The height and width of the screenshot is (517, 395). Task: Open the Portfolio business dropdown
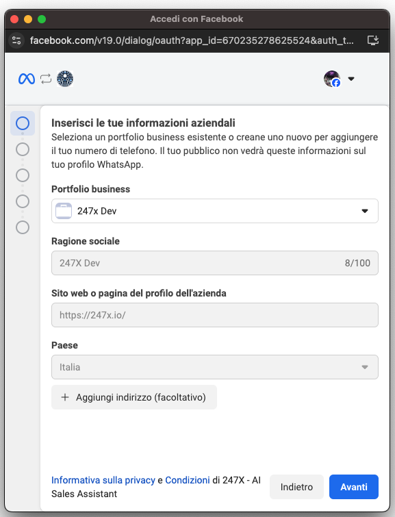(x=215, y=211)
